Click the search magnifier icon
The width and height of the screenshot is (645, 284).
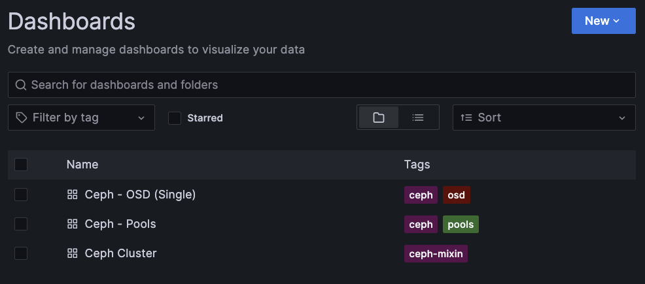tap(21, 85)
